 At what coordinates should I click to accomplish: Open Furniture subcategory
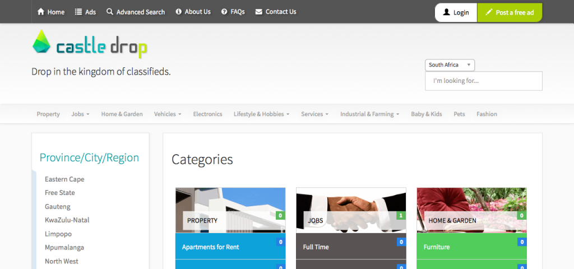(471, 247)
